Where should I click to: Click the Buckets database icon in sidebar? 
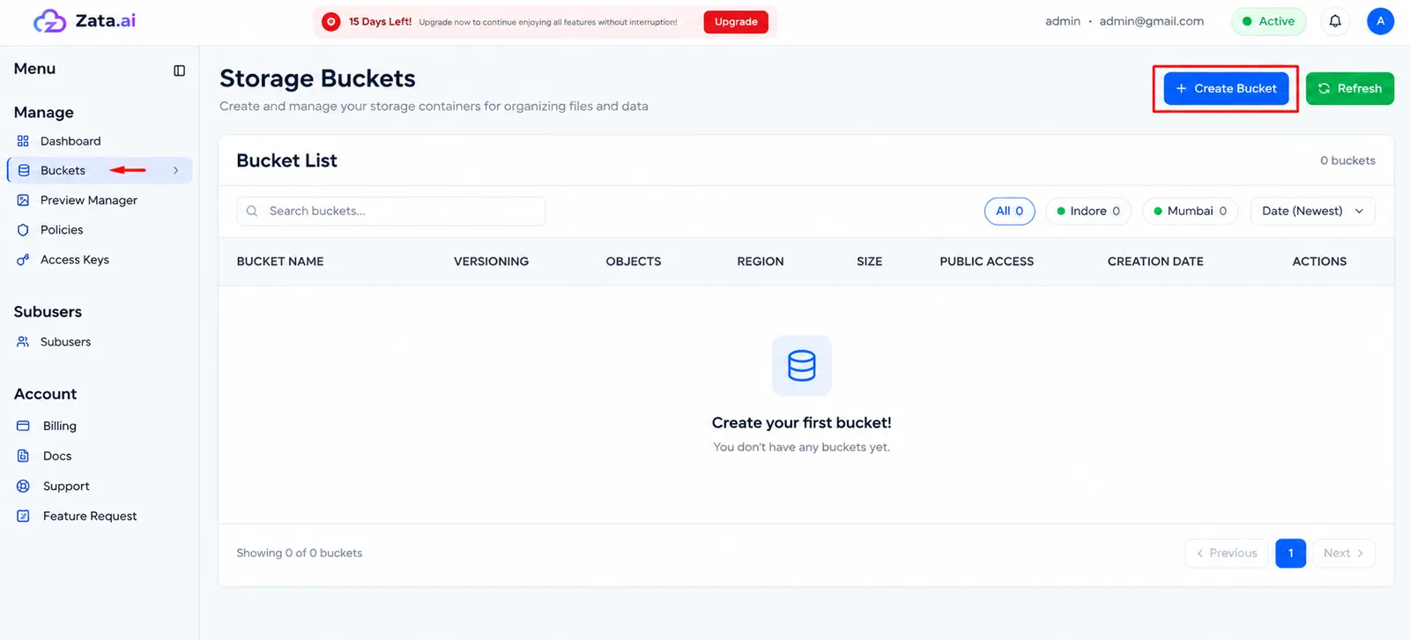(x=24, y=170)
